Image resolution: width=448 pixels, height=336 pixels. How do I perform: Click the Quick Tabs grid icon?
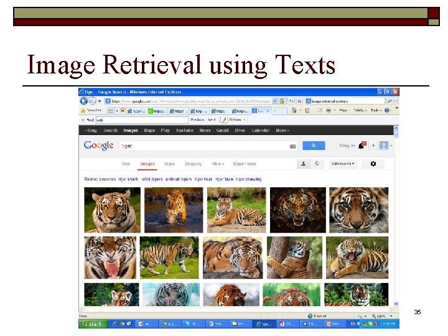[111, 111]
